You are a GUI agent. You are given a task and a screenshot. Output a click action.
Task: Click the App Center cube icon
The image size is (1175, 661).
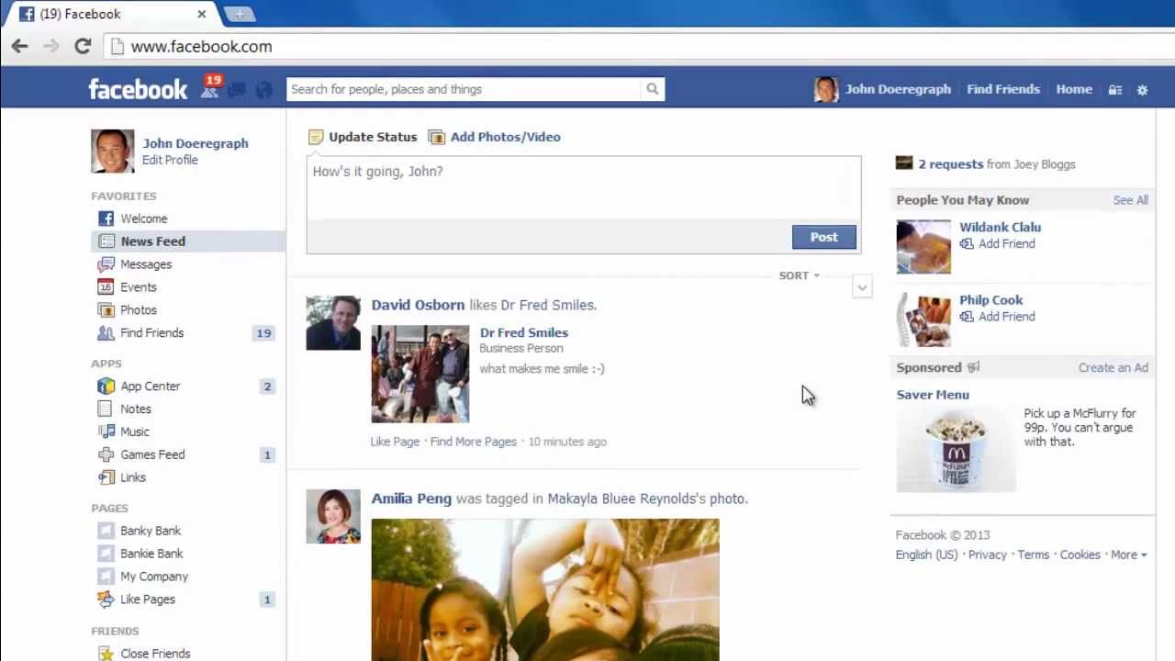tap(106, 387)
